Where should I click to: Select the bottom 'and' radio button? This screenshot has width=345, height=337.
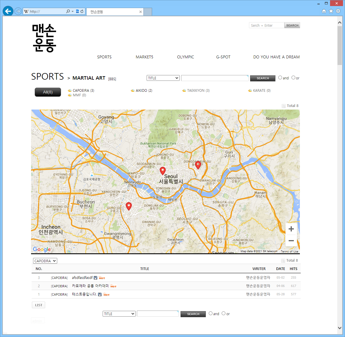211,313
